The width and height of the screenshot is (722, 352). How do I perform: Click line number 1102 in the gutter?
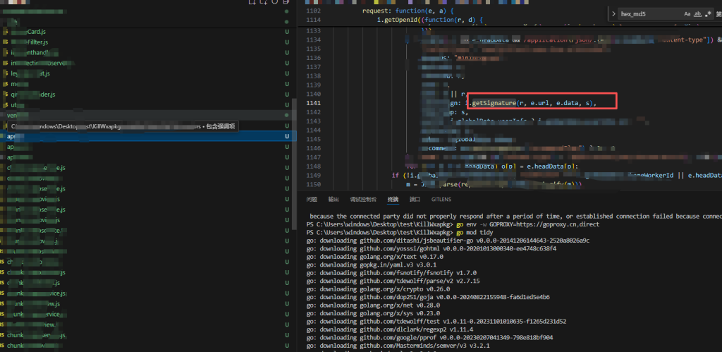313,11
